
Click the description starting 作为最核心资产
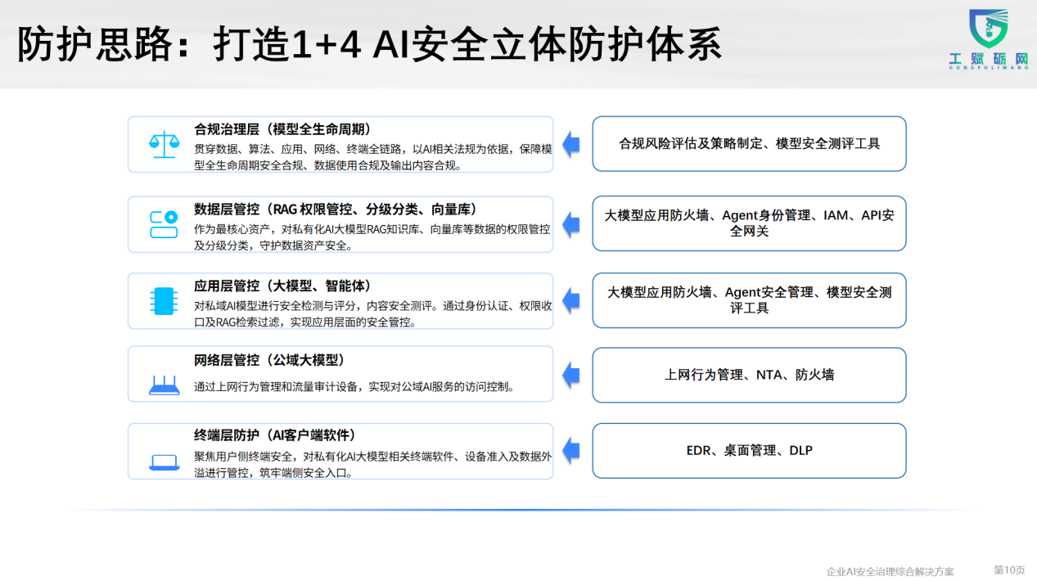pos(372,237)
